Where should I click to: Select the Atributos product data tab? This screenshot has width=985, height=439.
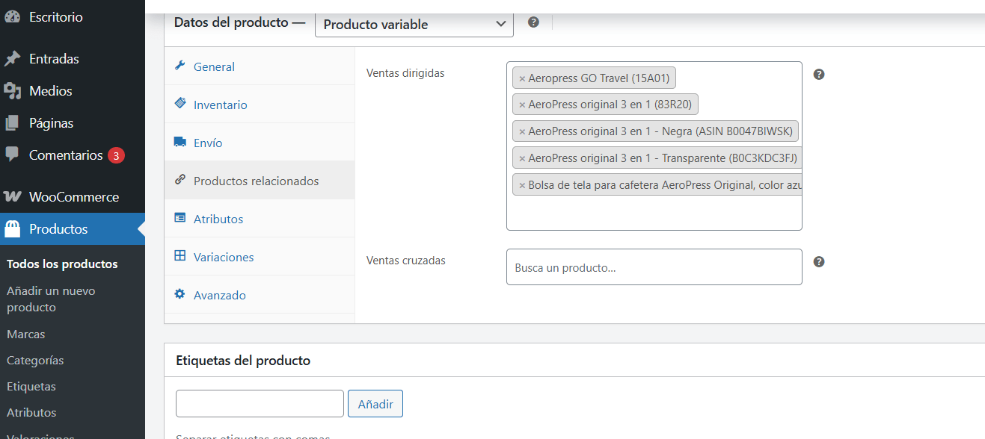pyautogui.click(x=218, y=219)
